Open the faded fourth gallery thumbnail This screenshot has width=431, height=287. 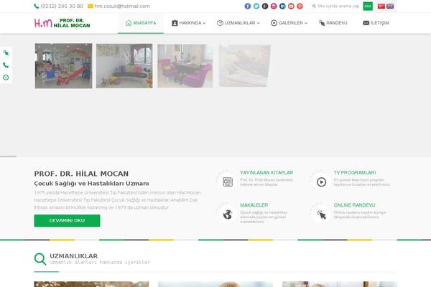245,66
